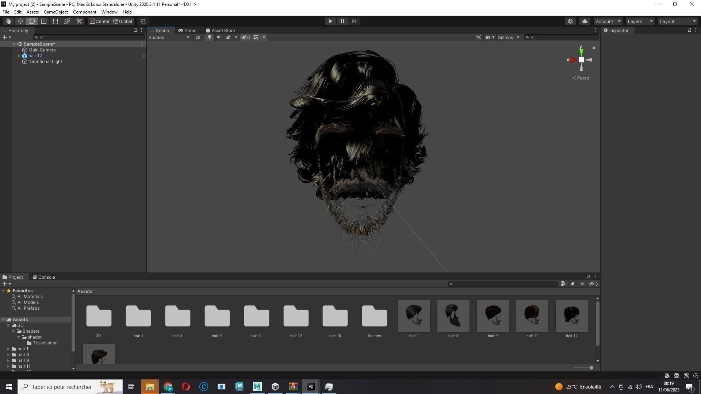Select All Prefabs favorite
701x394 pixels.
pyautogui.click(x=28, y=308)
